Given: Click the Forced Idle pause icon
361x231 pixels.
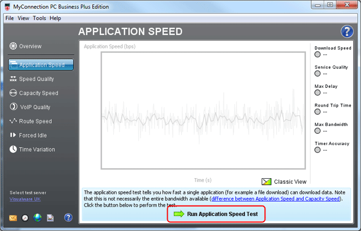Looking at the screenshot, I should coord(13,135).
